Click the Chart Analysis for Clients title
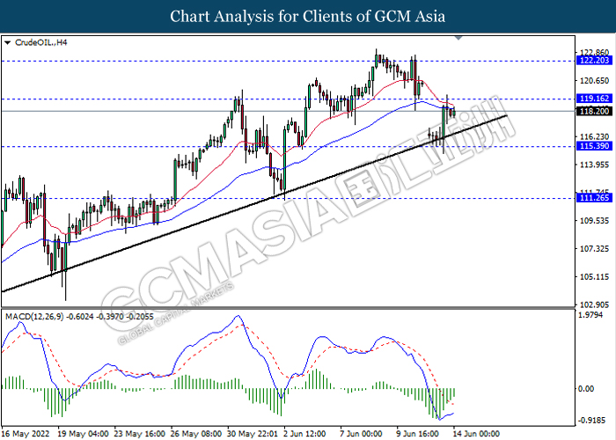Viewport: 616px width, 440px height. (x=308, y=17)
